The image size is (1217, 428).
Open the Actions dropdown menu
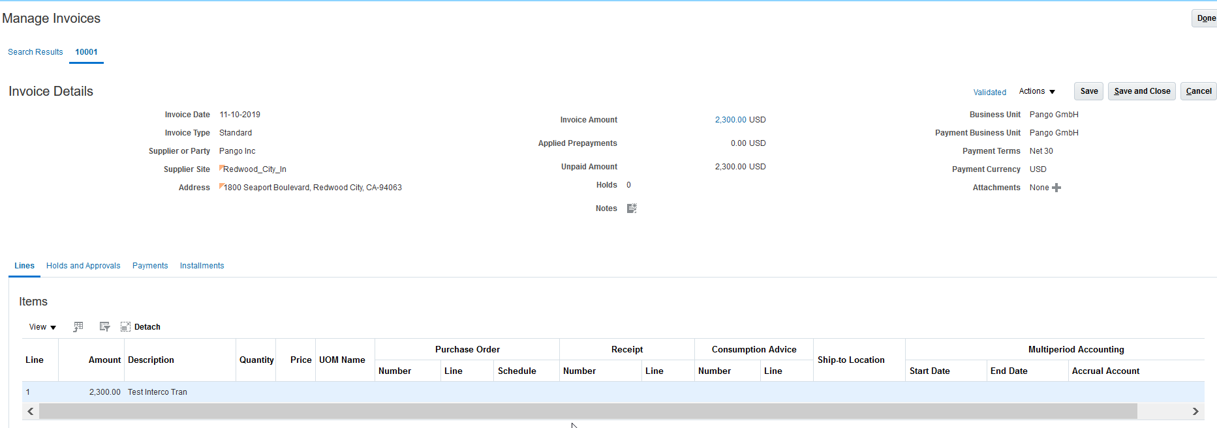coord(1037,91)
